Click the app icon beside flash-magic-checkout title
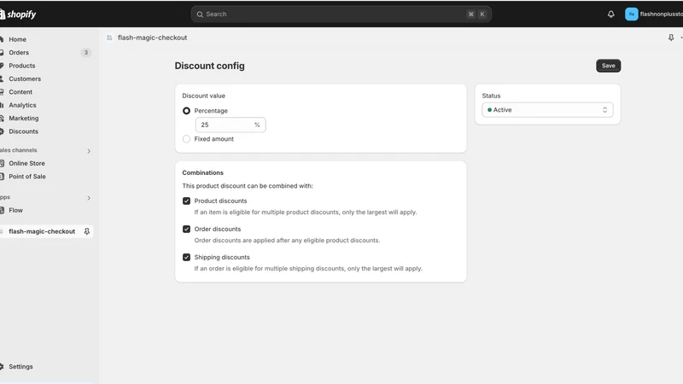 (x=109, y=38)
